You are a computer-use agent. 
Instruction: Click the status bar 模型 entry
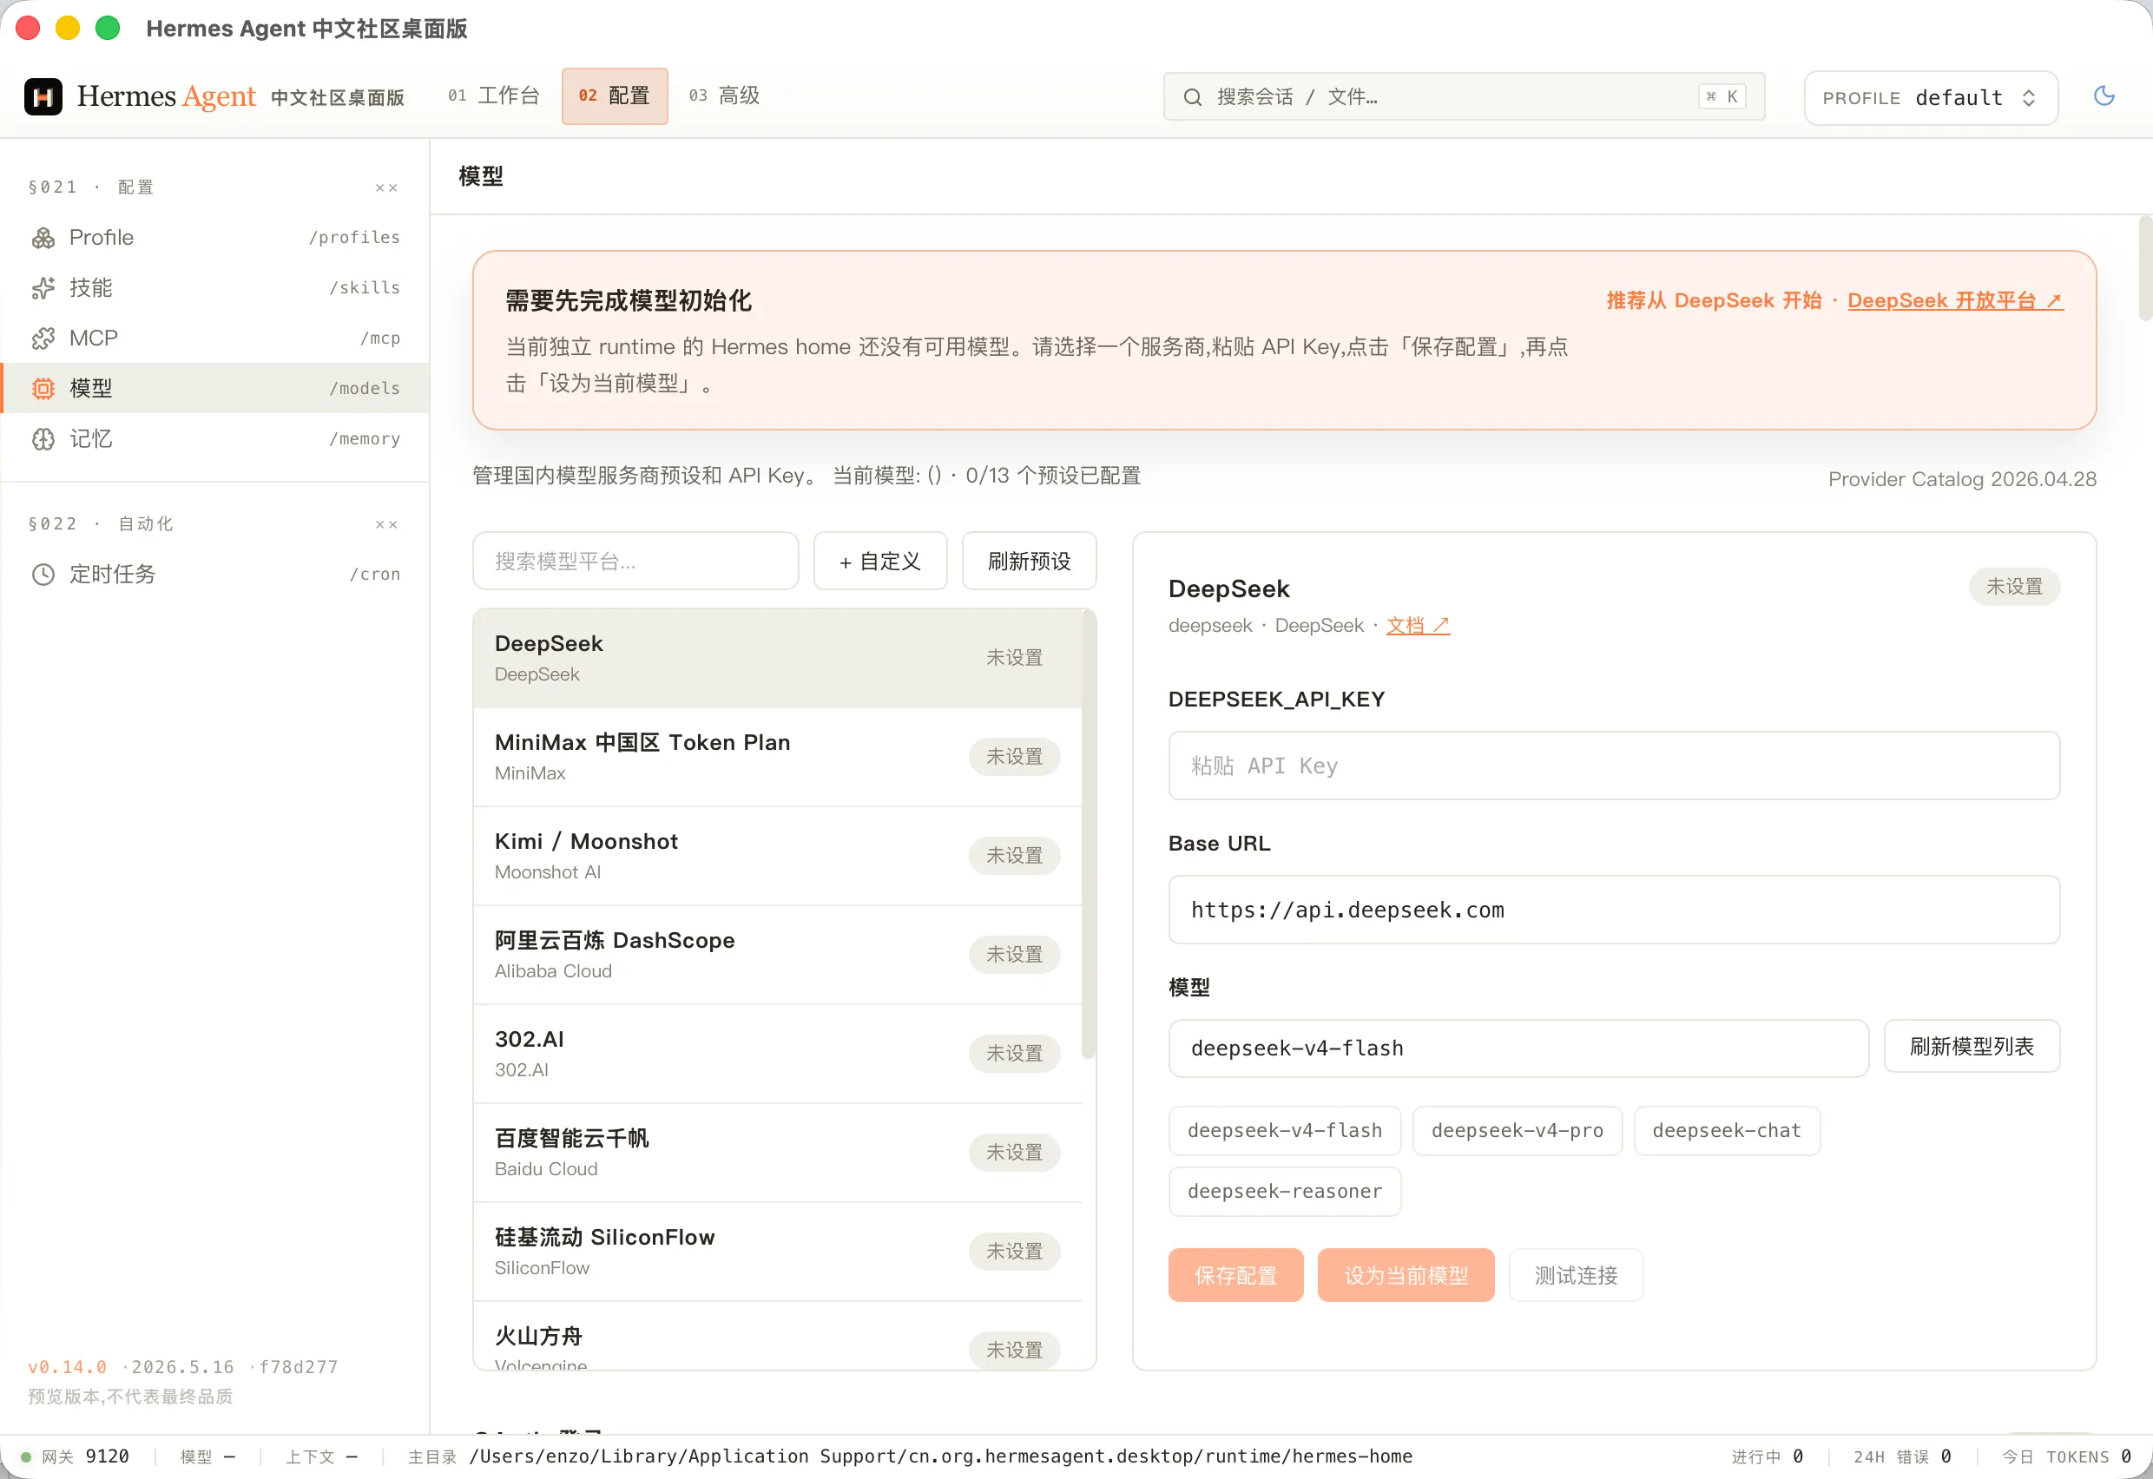point(207,1457)
